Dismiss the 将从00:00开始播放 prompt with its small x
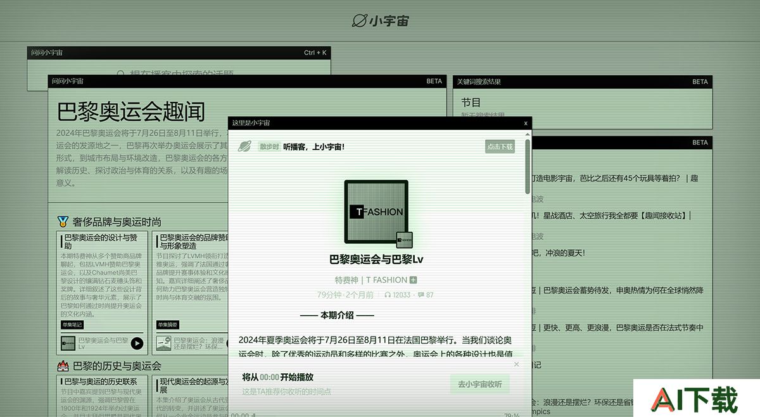This screenshot has width=760, height=417. coord(516,364)
